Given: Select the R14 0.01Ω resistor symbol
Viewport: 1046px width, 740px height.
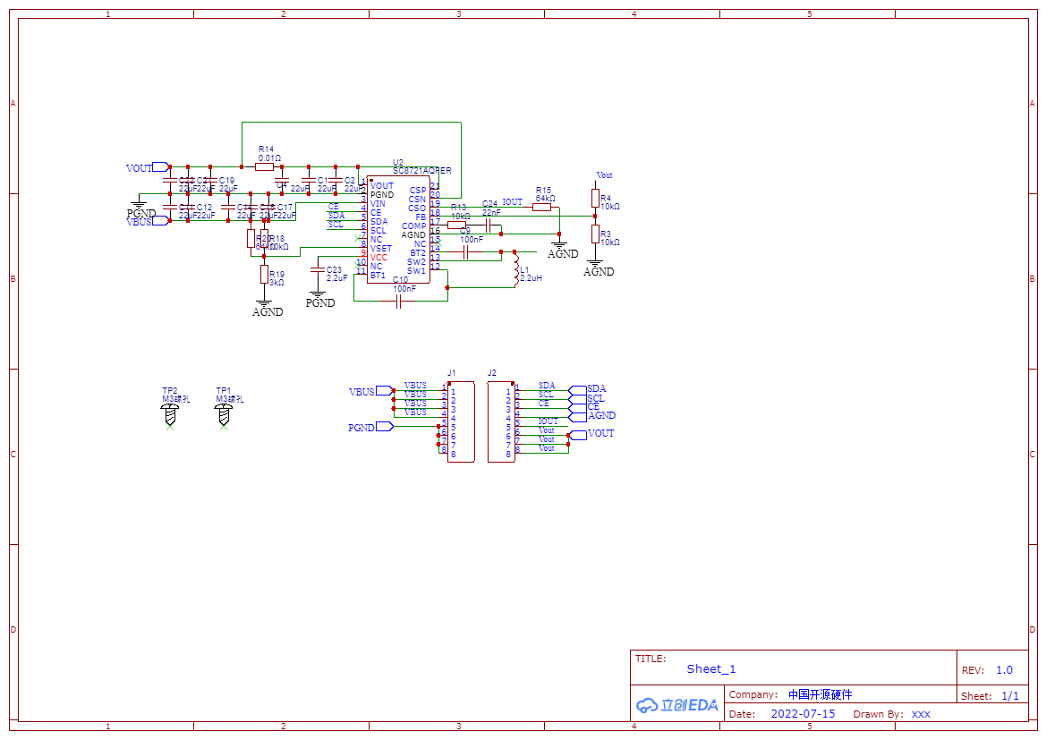Looking at the screenshot, I should coord(264,166).
